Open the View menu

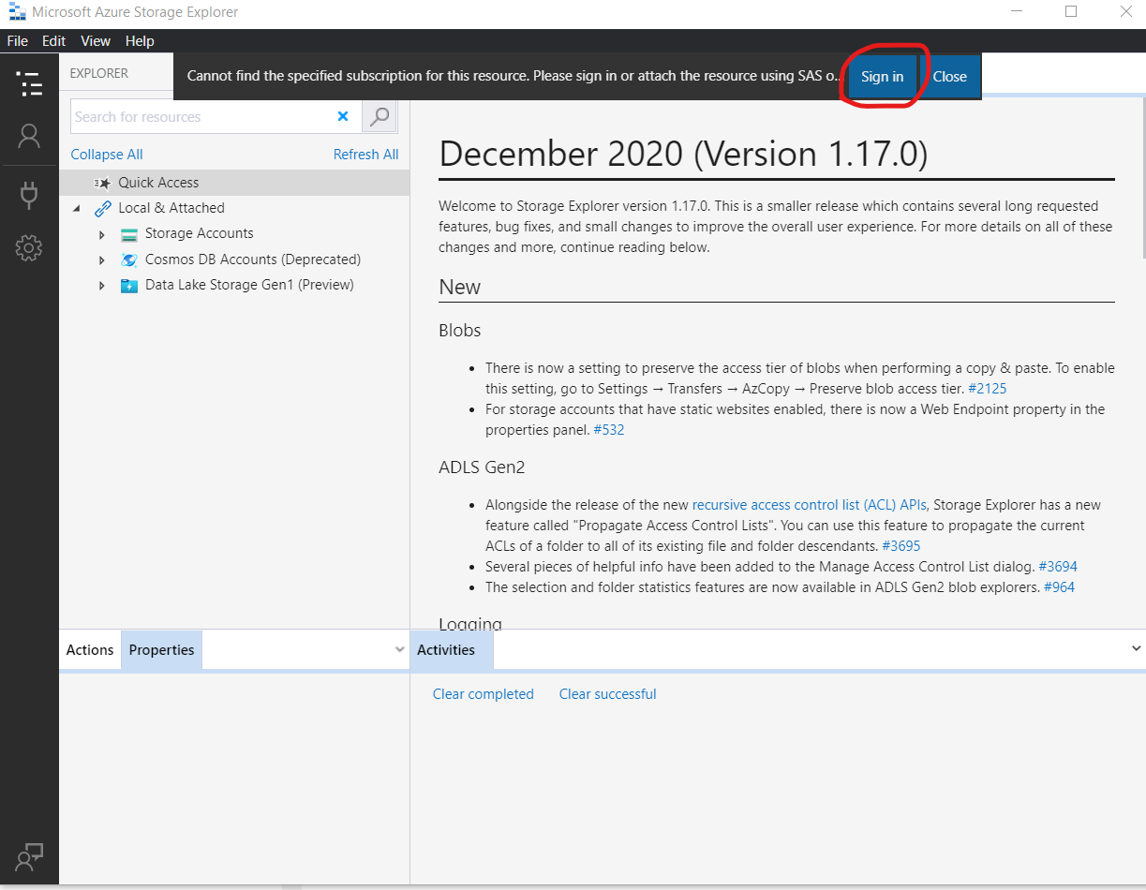[x=96, y=41]
